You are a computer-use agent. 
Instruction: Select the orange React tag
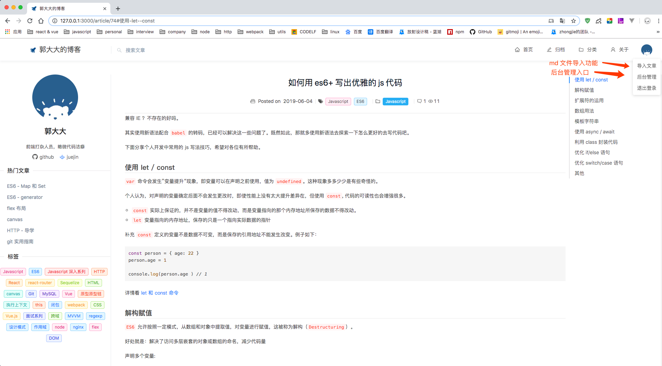14,283
